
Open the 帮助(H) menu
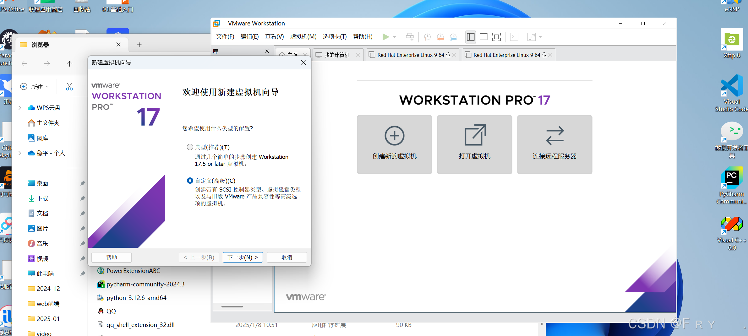[363, 37]
